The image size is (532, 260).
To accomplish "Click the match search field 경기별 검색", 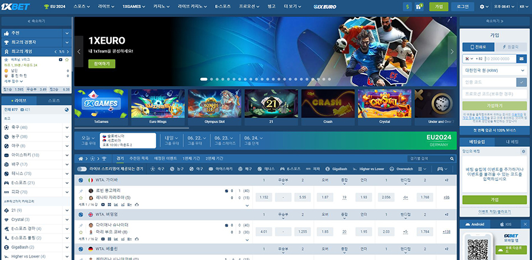I will (428, 159).
